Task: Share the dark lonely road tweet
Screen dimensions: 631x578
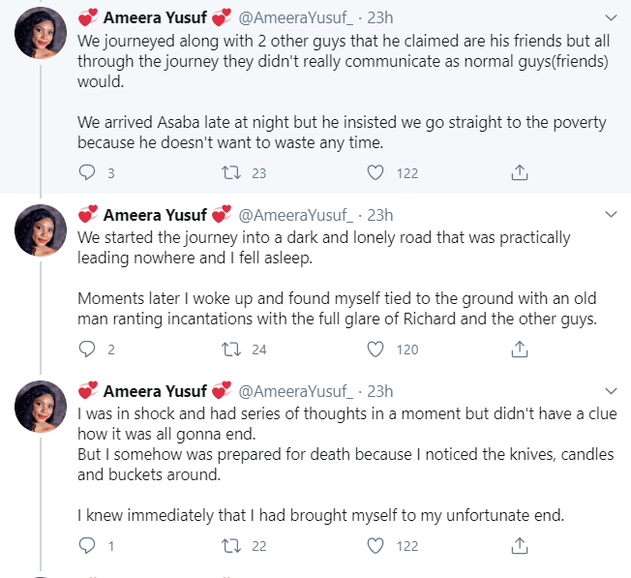Action: click(x=519, y=350)
